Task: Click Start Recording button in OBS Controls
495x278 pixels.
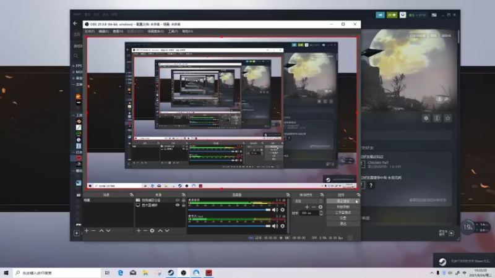Action: (x=343, y=207)
